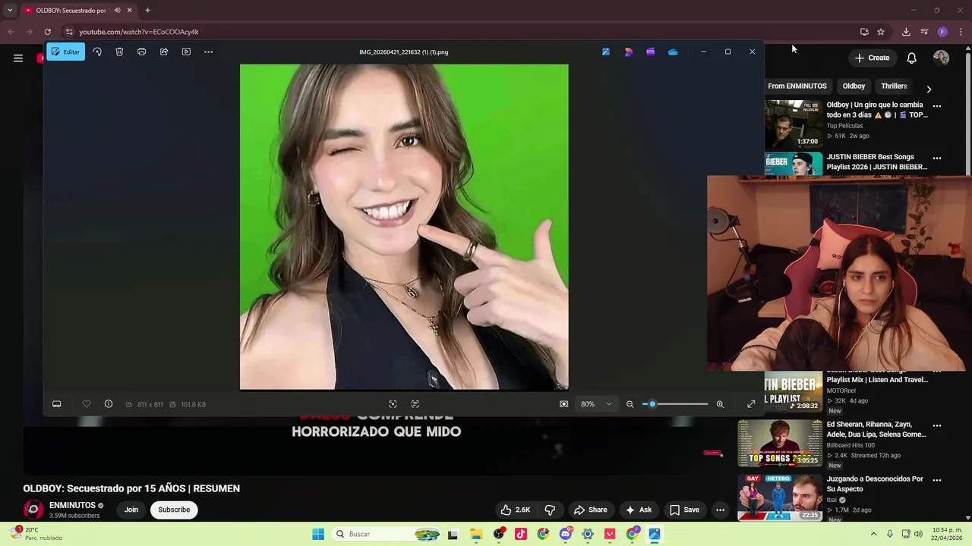
Task: Rotate the image in Photos
Action: pyautogui.click(x=97, y=52)
